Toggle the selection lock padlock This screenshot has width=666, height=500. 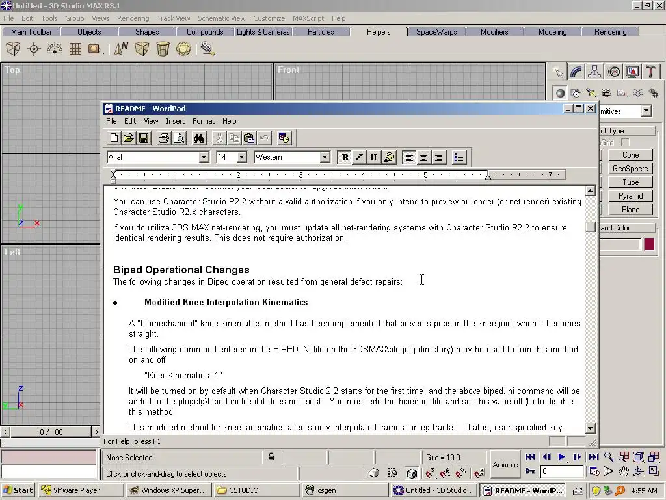pos(271,457)
